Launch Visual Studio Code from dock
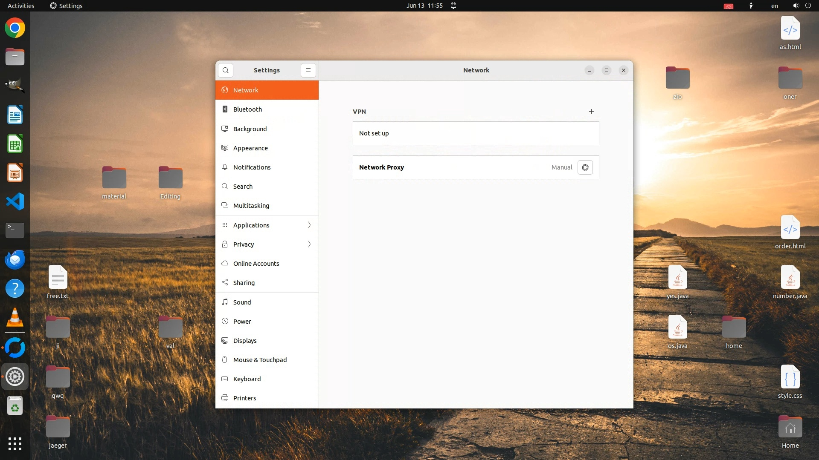Image resolution: width=819 pixels, height=460 pixels. coord(15,201)
